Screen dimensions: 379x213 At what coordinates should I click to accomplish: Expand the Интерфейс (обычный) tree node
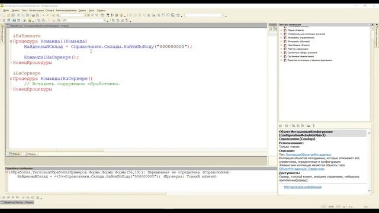(281, 41)
